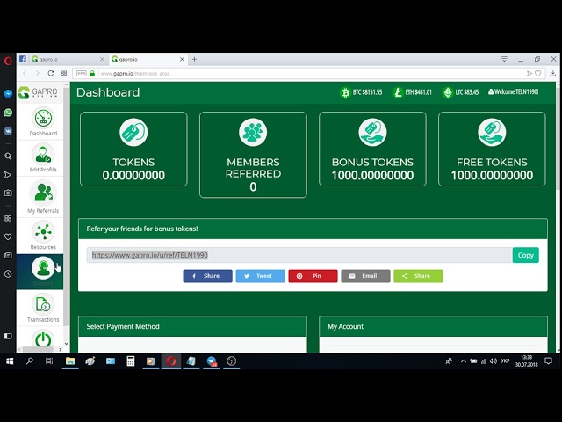Copy the referral link
The image size is (562, 422).
point(525,255)
